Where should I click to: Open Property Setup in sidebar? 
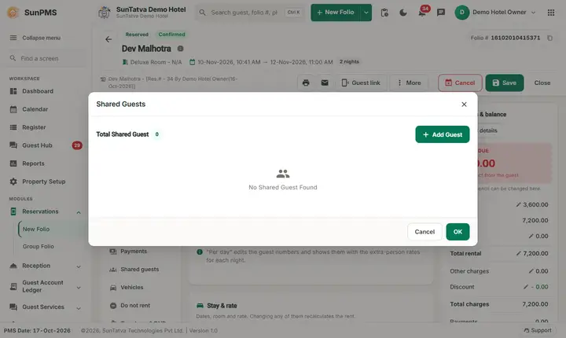[44, 182]
